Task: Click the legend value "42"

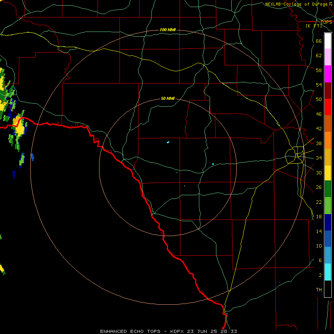Action: 319,128
